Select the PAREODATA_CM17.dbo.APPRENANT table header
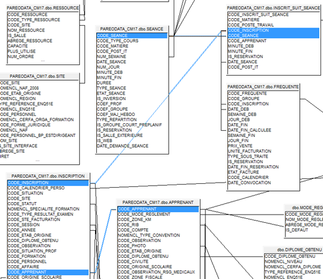 pyautogui.click(x=158, y=203)
